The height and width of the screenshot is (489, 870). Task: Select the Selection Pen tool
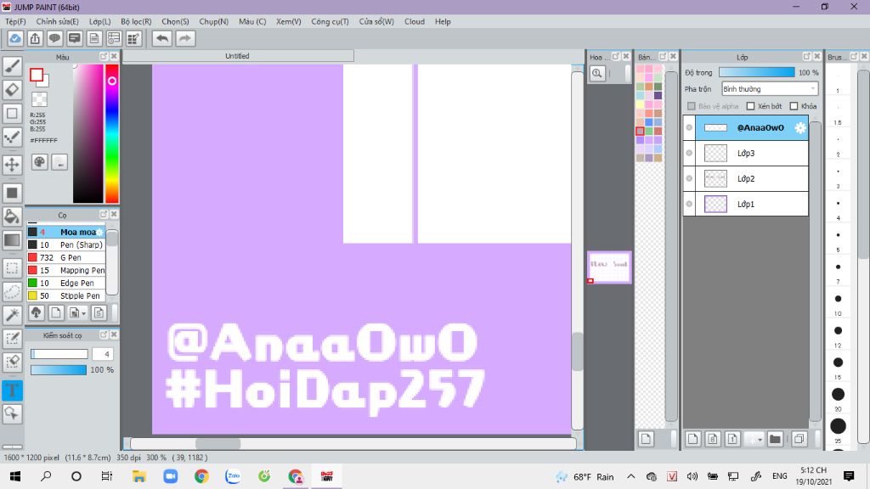(12, 338)
